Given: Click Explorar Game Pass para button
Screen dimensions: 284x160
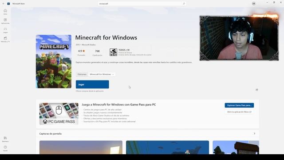Looking at the screenshot, I should click(x=239, y=105).
